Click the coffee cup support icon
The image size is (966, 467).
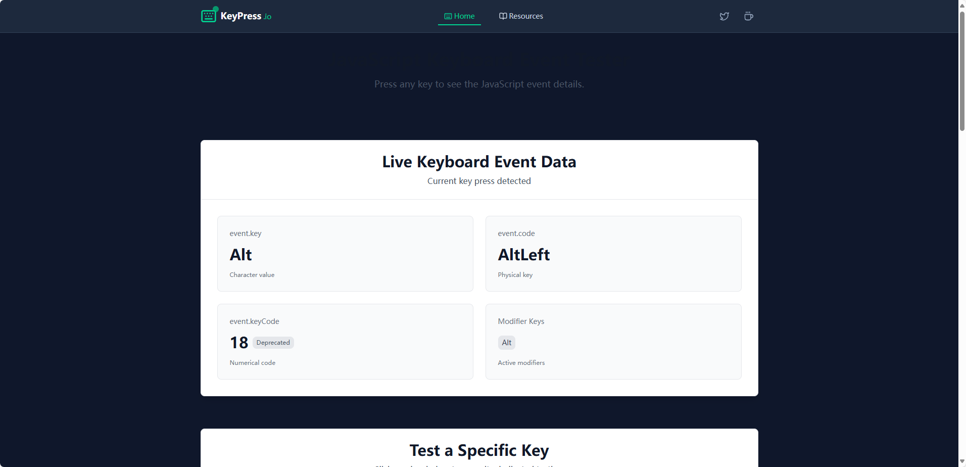pos(748,16)
